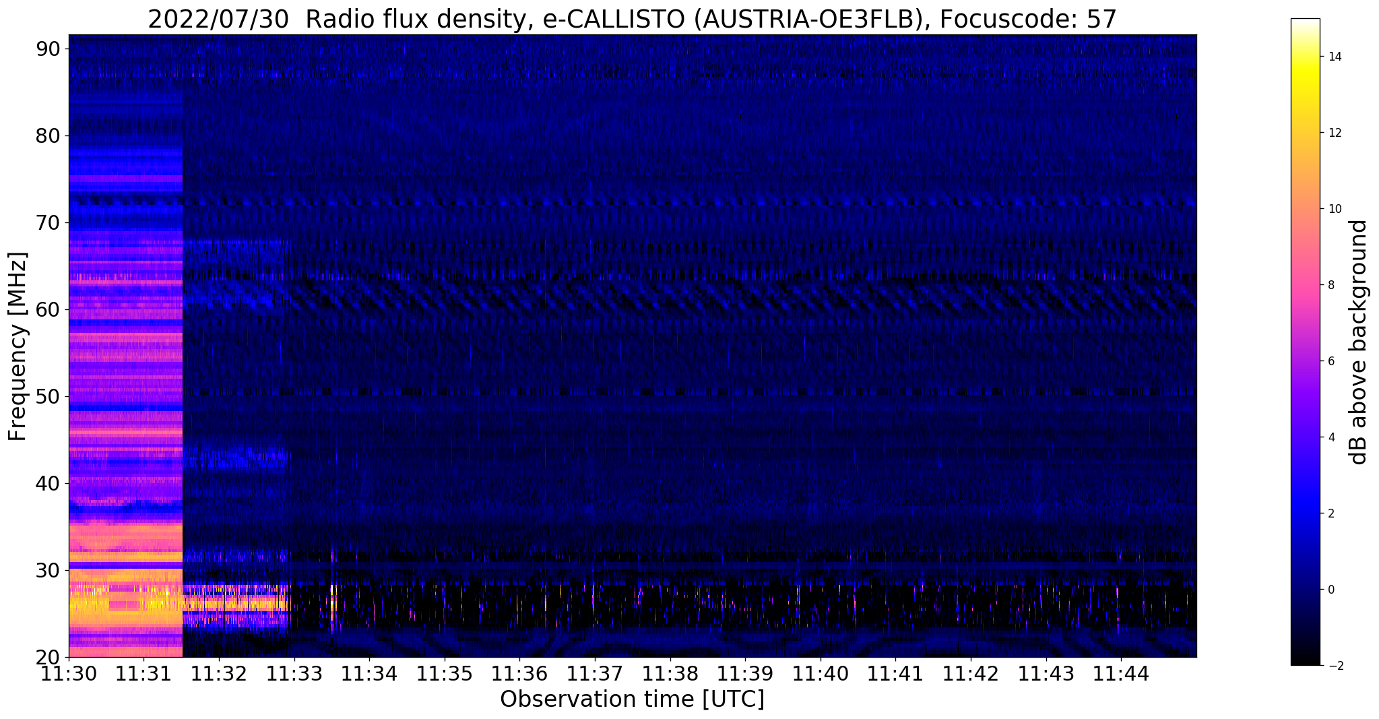Click the 'Frequency [MHz]' axis label

coord(18,346)
